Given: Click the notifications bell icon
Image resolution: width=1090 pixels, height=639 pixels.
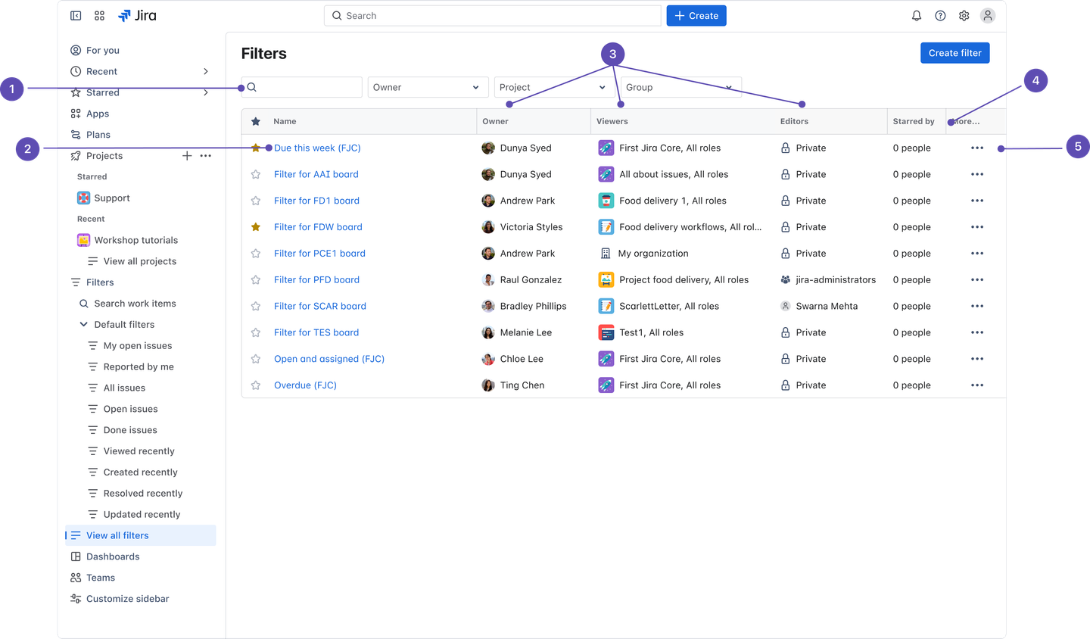Looking at the screenshot, I should [916, 16].
